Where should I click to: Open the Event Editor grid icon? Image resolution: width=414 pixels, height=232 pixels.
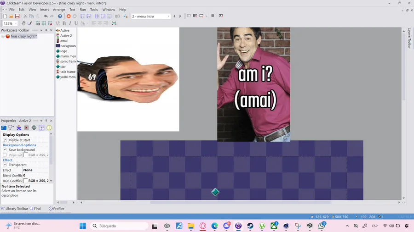coord(103,17)
